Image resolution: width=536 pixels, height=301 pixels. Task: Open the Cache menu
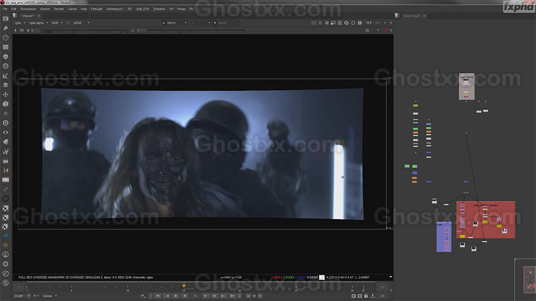(x=72, y=9)
